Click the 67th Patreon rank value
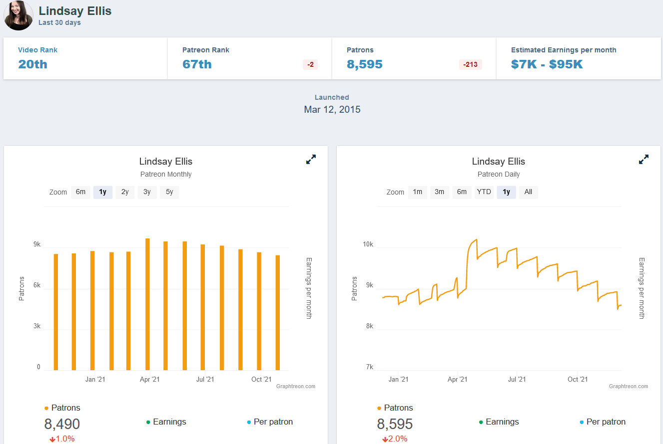Image resolution: width=663 pixels, height=444 pixels. [197, 64]
